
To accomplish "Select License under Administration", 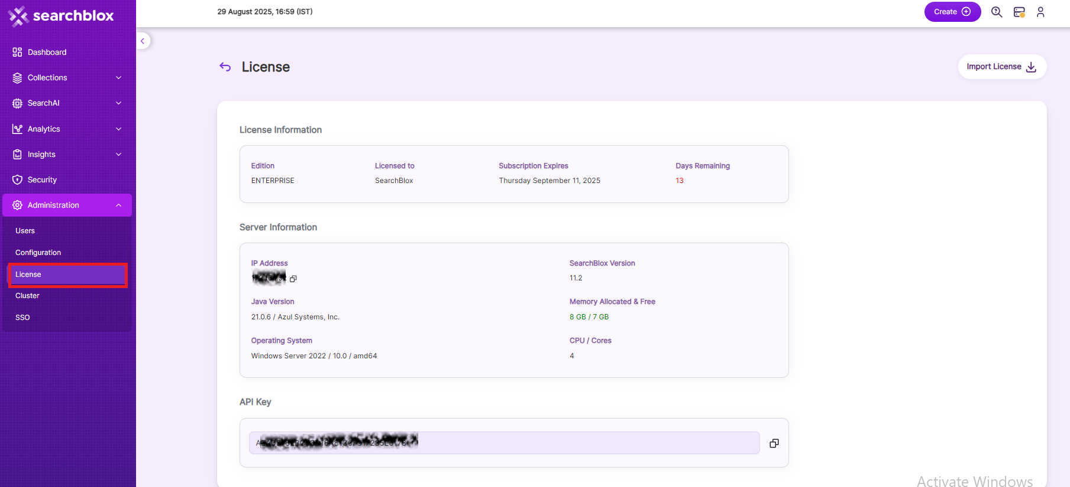I will [67, 274].
